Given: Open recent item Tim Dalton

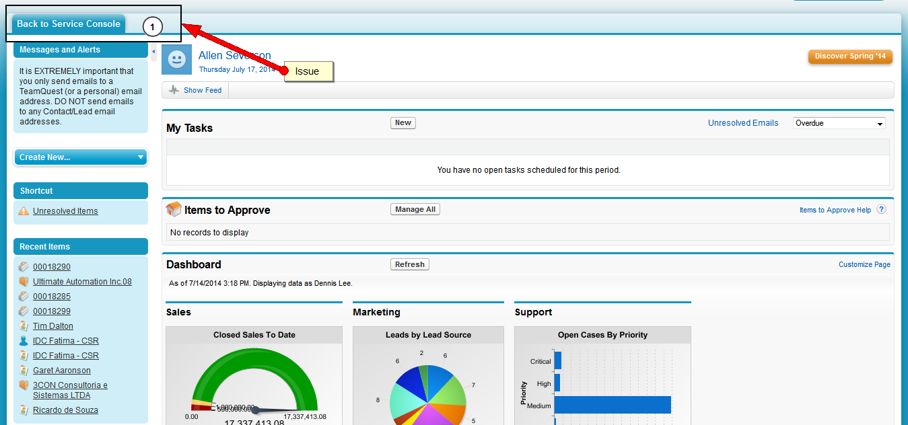Looking at the screenshot, I should pos(53,326).
